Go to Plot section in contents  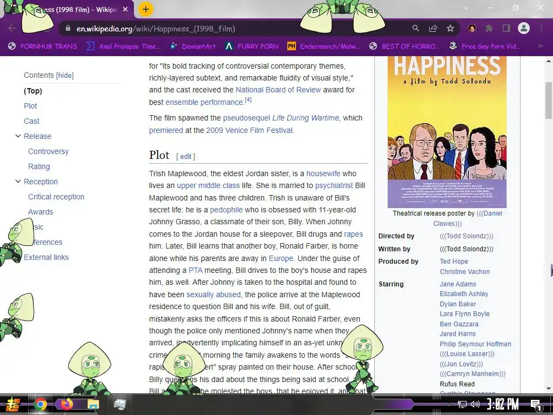(30, 106)
